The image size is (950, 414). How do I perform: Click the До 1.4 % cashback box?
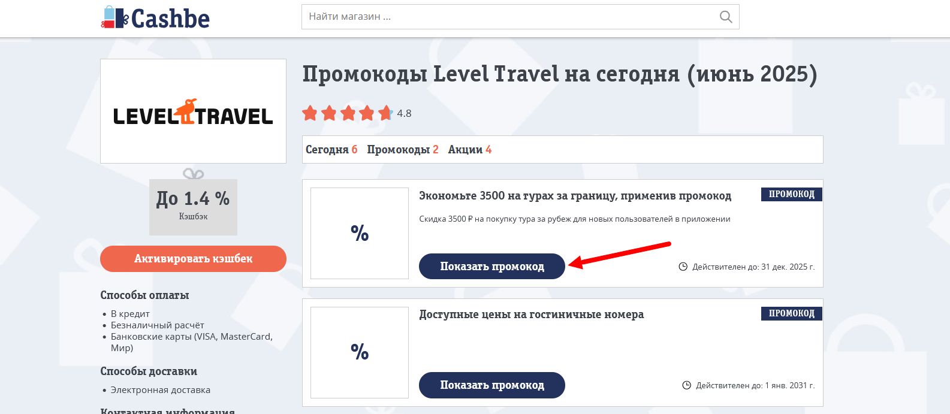193,207
